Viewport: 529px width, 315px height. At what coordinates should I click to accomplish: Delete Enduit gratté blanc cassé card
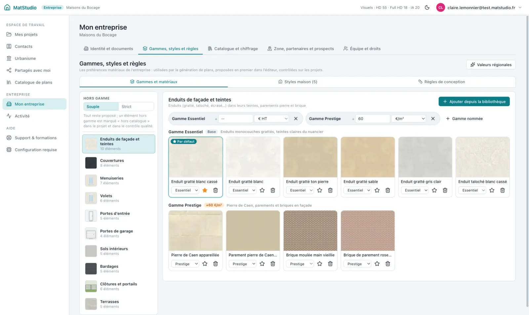click(216, 190)
